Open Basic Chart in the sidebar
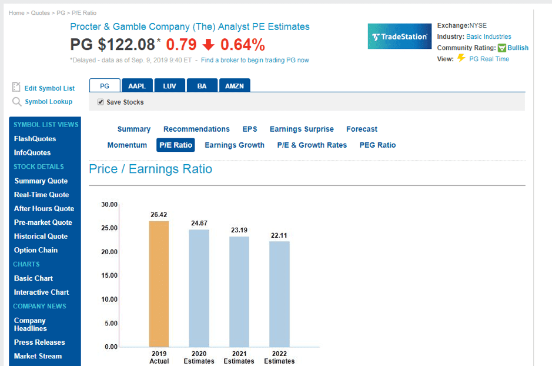 click(34, 278)
